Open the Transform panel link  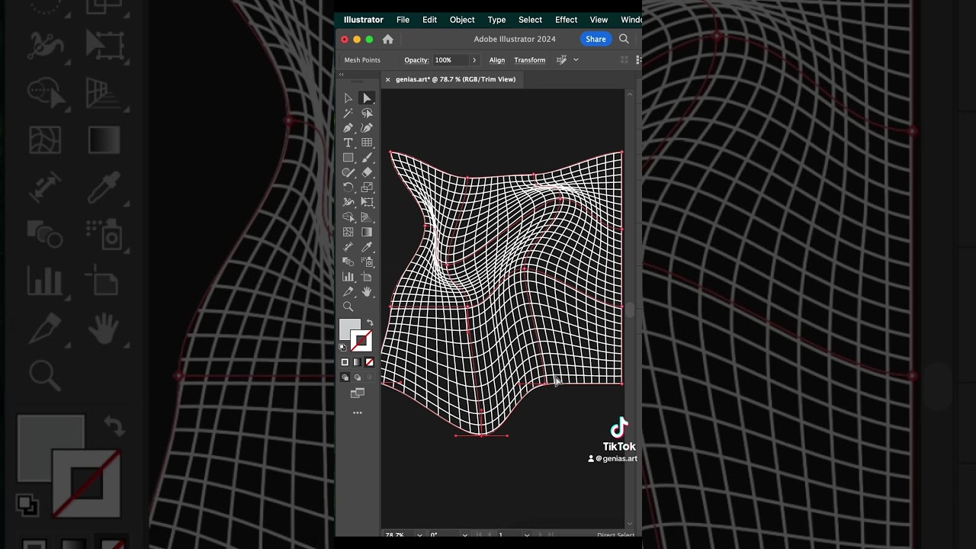(x=530, y=59)
